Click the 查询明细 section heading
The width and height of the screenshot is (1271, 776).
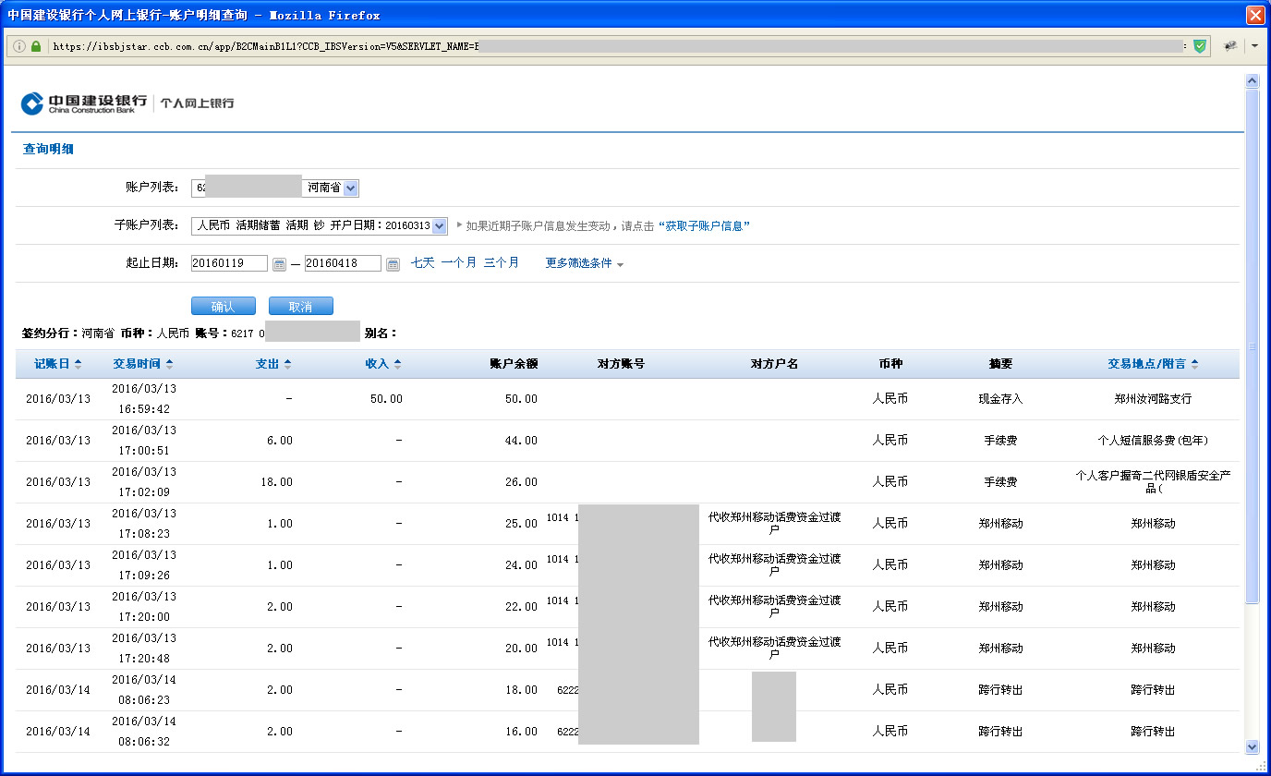click(48, 149)
